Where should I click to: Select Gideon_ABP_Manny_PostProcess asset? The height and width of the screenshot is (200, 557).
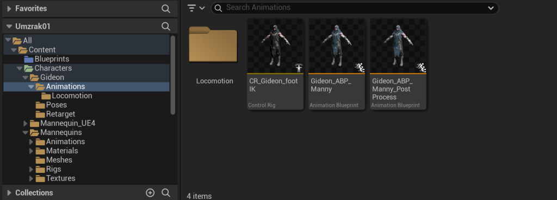click(x=398, y=64)
